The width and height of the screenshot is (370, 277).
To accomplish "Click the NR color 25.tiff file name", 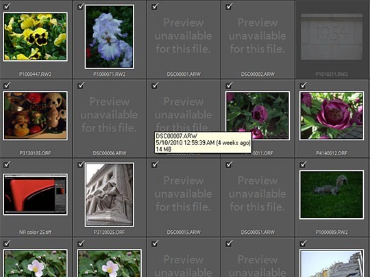I will click(35, 232).
